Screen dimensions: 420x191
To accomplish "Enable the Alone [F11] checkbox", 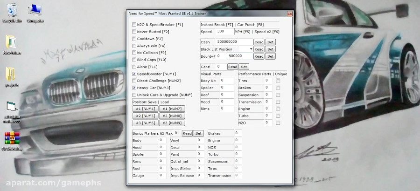I will [134, 67].
